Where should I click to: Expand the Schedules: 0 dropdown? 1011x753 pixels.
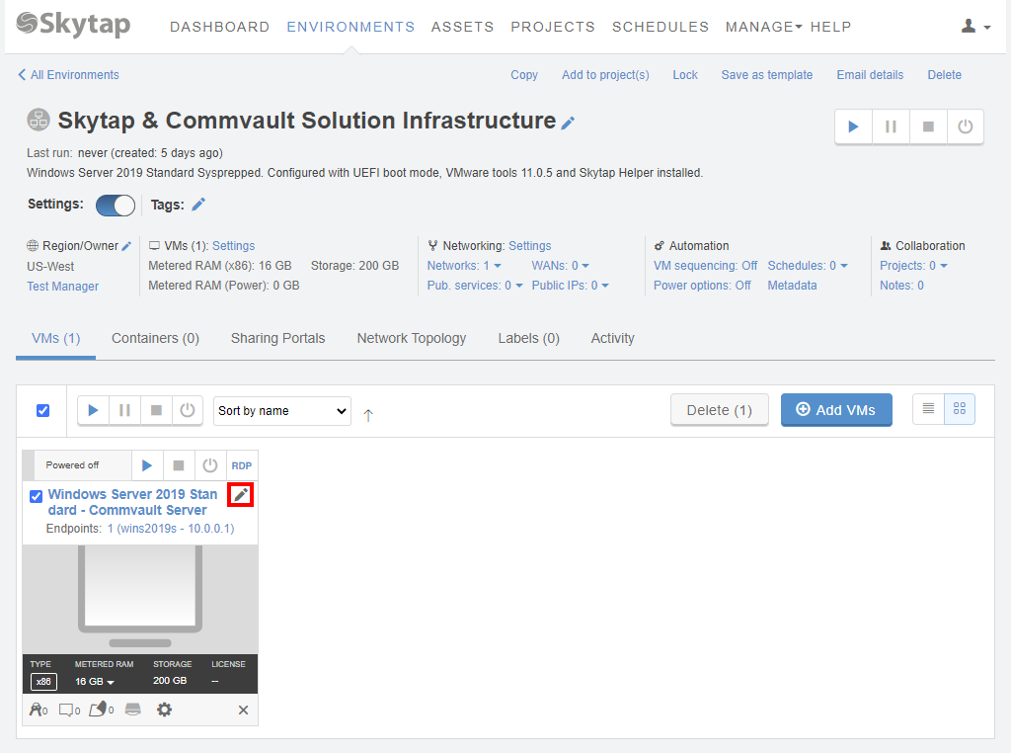click(808, 266)
